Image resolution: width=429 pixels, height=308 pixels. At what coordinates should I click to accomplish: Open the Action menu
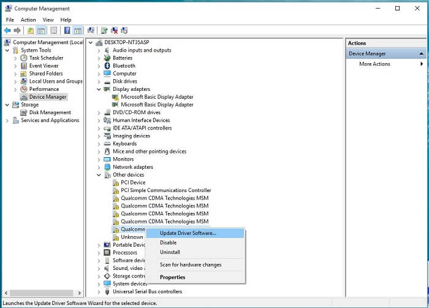tap(28, 20)
